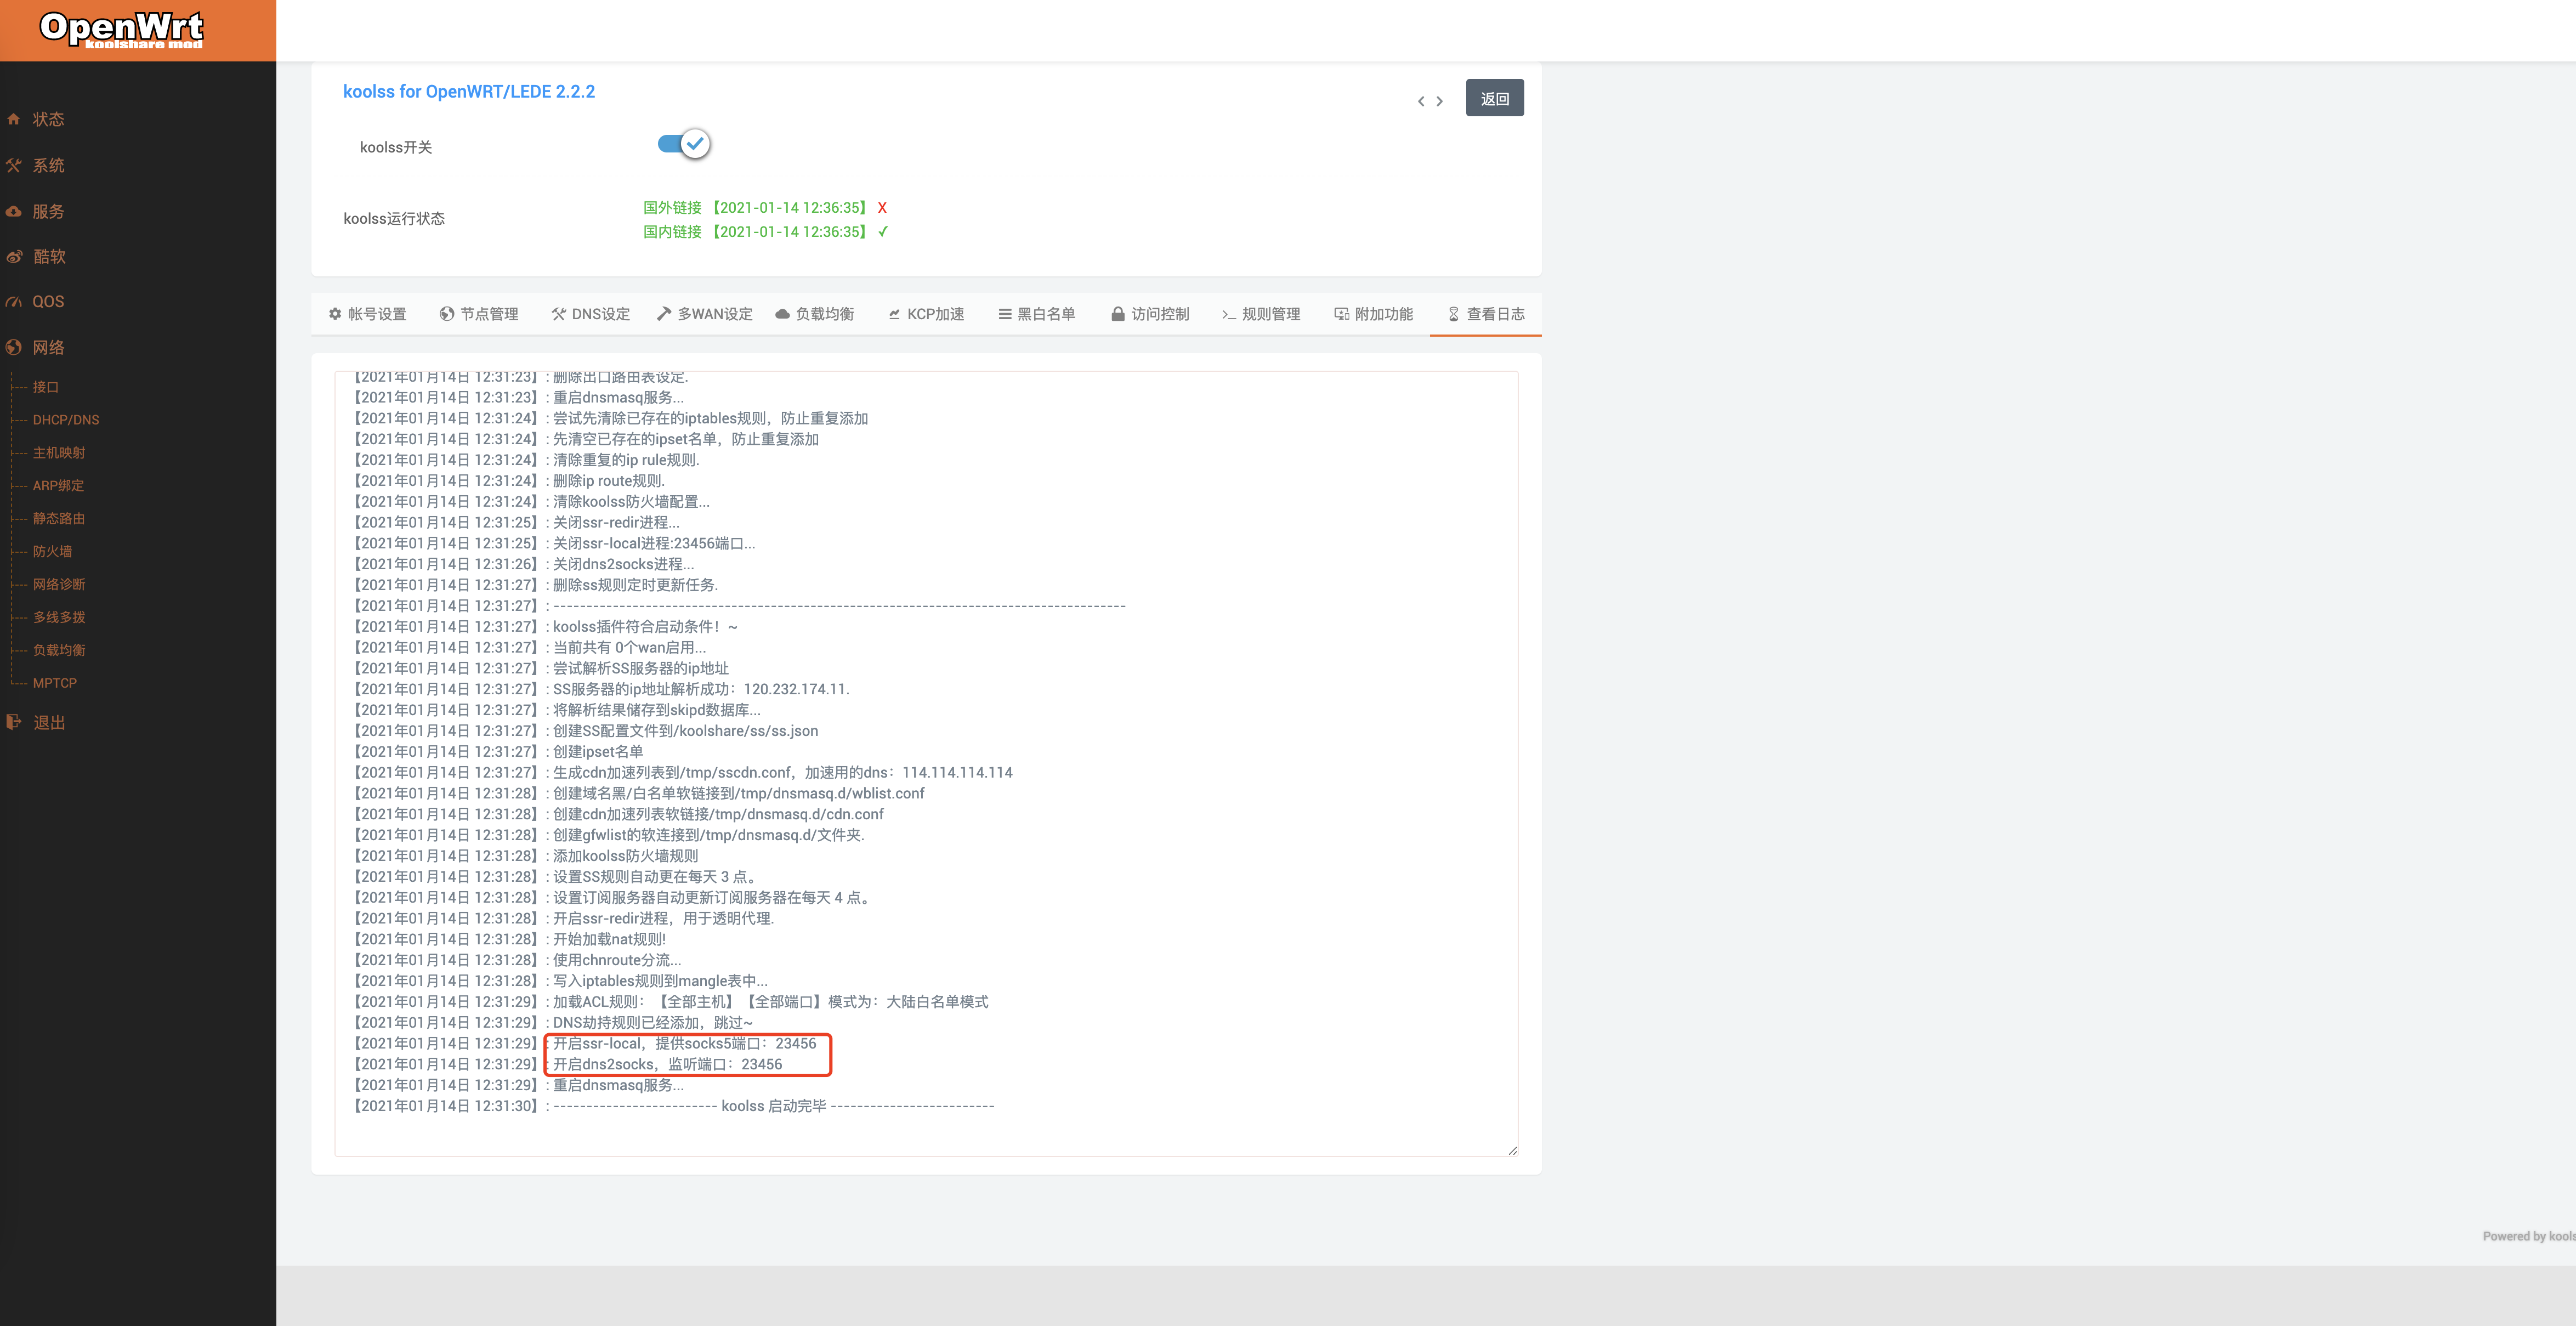Click the tools icon beside 系统
Image resolution: width=2576 pixels, height=1326 pixels.
(14, 165)
